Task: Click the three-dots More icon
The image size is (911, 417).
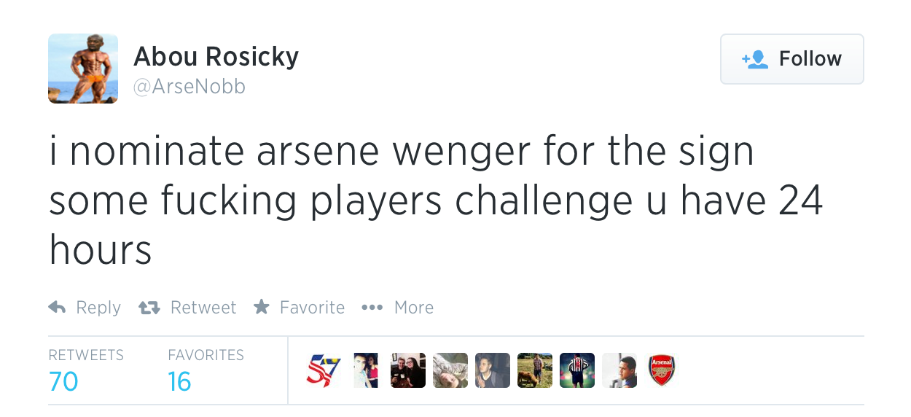Action: (372, 308)
